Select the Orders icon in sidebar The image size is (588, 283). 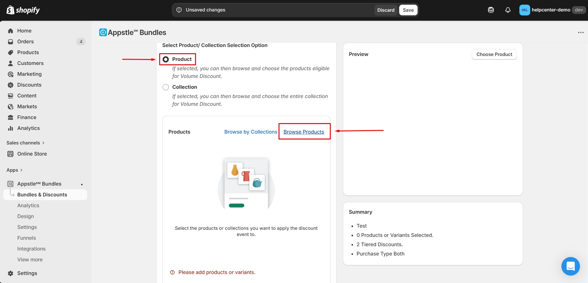10,41
